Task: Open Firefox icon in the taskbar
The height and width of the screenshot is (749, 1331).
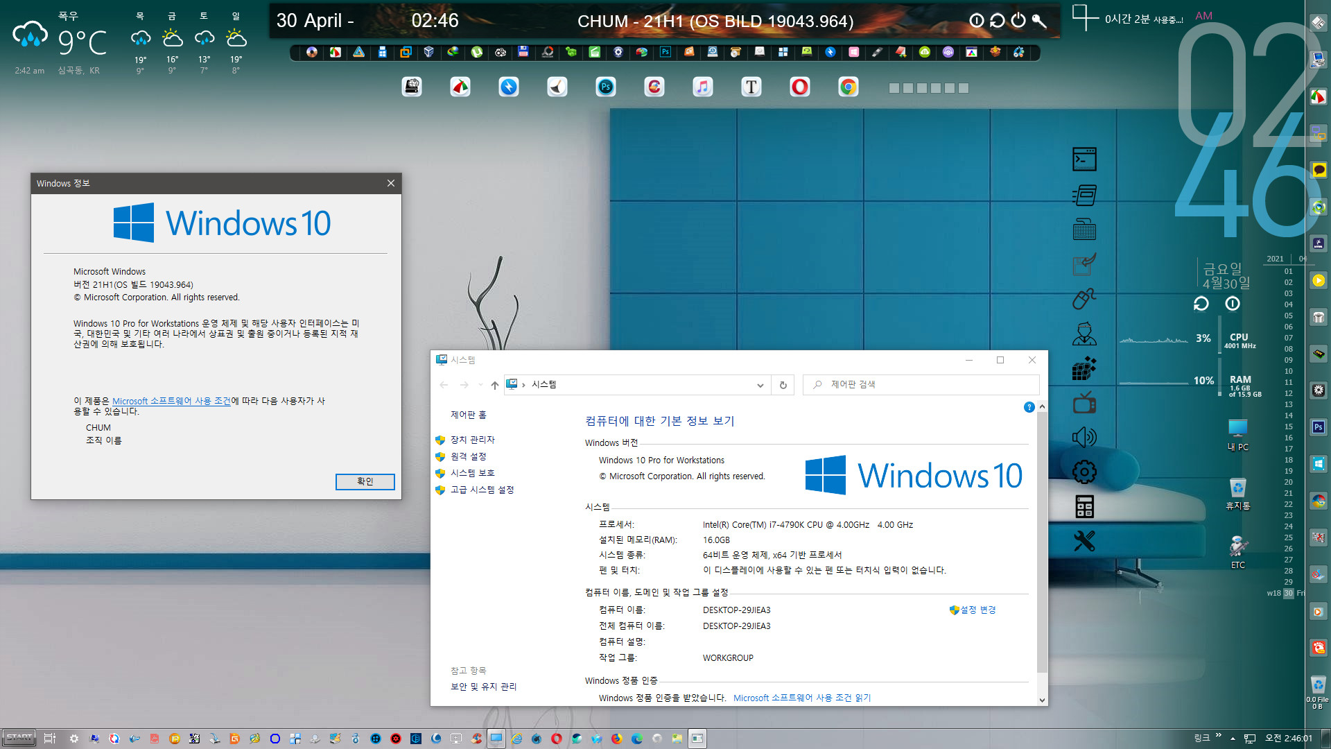Action: pyautogui.click(x=616, y=739)
